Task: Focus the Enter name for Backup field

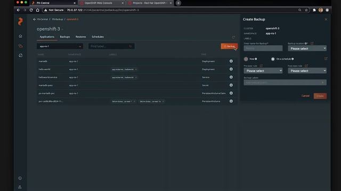Action: (x=263, y=48)
